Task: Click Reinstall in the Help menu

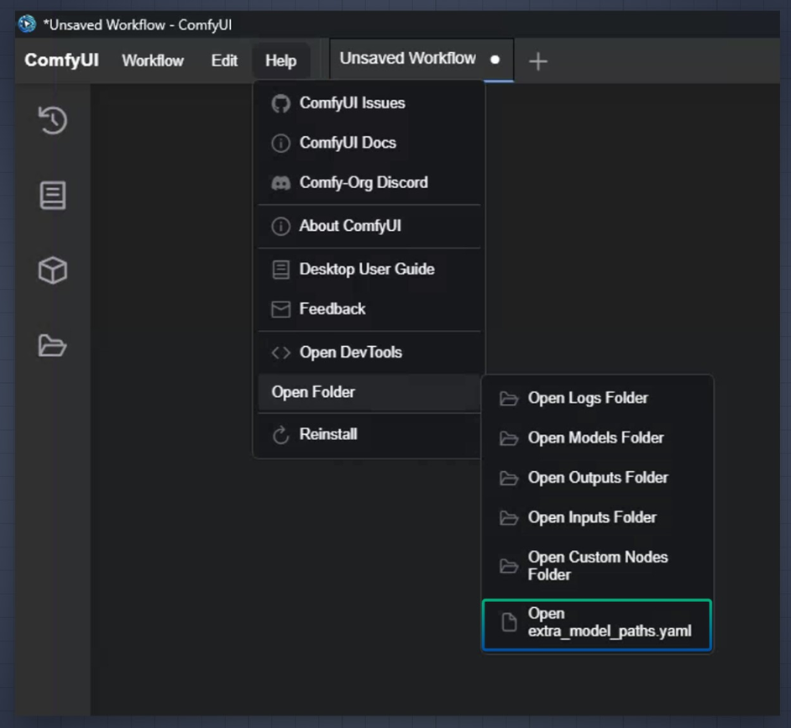Action: point(327,434)
